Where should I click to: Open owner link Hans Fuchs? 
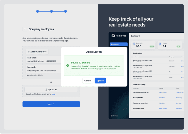[x=179, y=109]
